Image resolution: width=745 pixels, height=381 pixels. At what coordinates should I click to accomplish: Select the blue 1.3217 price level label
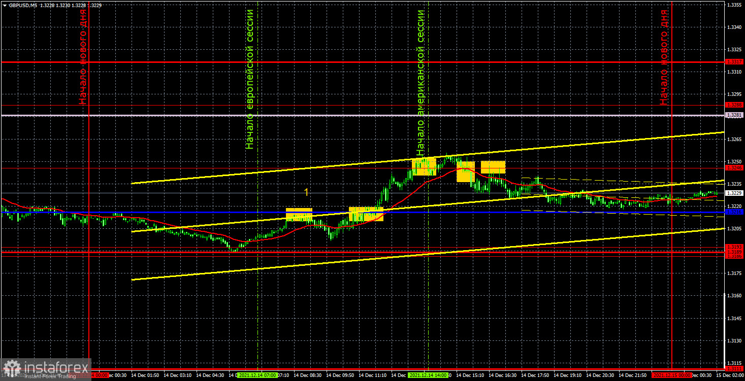734,212
